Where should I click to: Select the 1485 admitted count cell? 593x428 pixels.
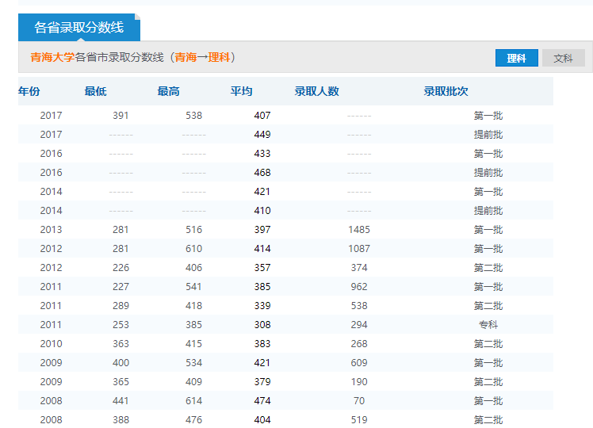pos(359,230)
